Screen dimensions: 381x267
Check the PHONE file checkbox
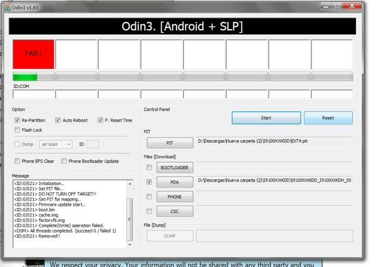149,196
